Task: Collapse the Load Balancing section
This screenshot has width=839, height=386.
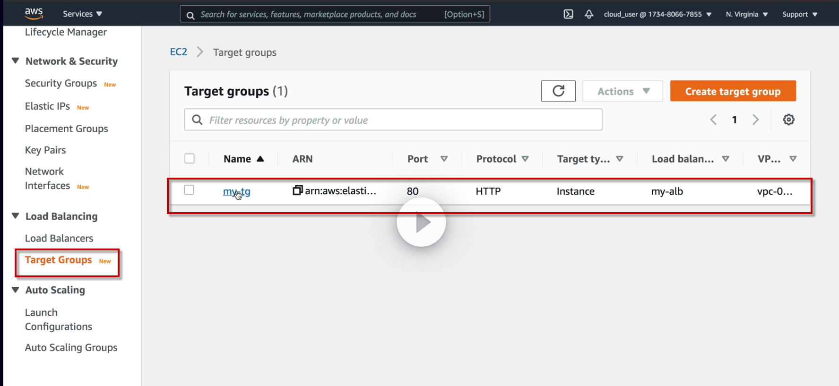Action: 16,216
